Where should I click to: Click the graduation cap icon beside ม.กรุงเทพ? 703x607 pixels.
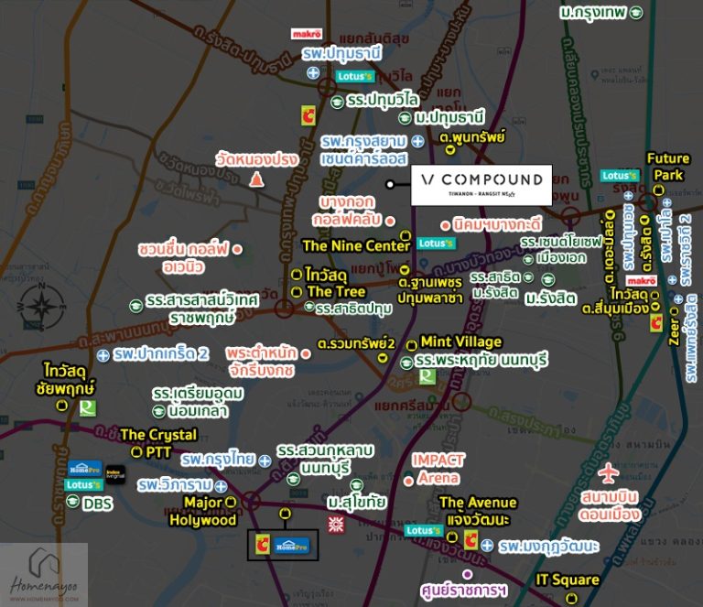click(636, 13)
